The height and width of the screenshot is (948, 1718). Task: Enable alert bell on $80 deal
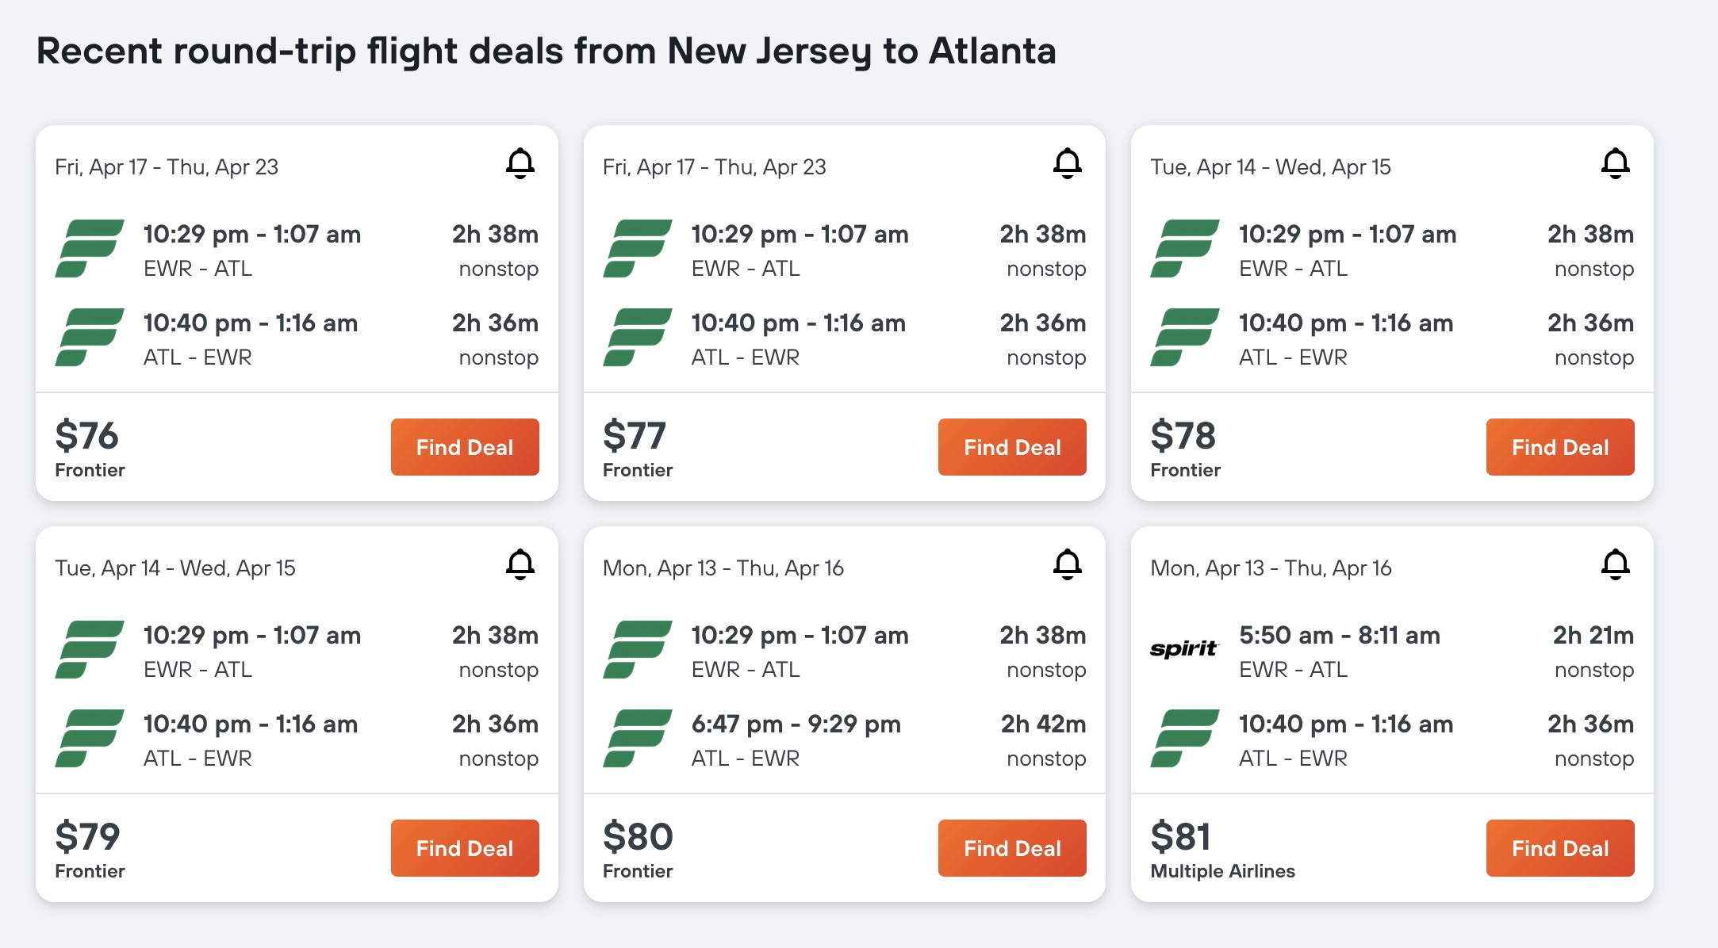1068,564
